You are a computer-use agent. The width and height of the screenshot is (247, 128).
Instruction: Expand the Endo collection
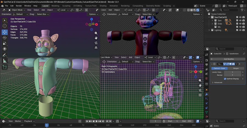click(212, 24)
